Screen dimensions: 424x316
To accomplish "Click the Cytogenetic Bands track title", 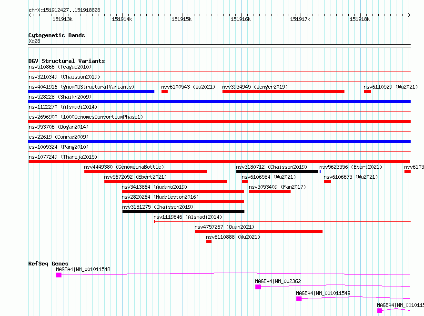I will pos(57,35).
